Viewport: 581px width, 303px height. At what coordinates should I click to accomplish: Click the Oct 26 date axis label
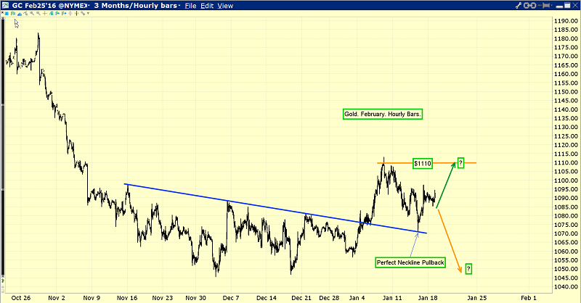point(21,298)
